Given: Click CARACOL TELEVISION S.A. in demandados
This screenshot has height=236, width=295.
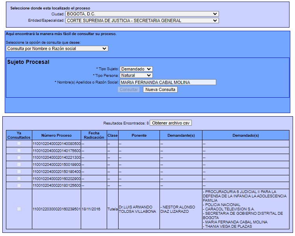Looking at the screenshot, I should (230, 209).
